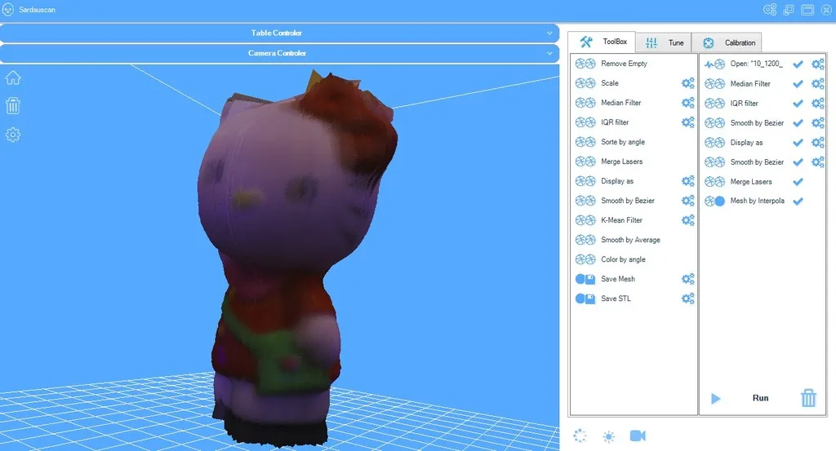This screenshot has width=836, height=451.
Task: Select Sorte by angle in toolbox
Action: point(623,142)
